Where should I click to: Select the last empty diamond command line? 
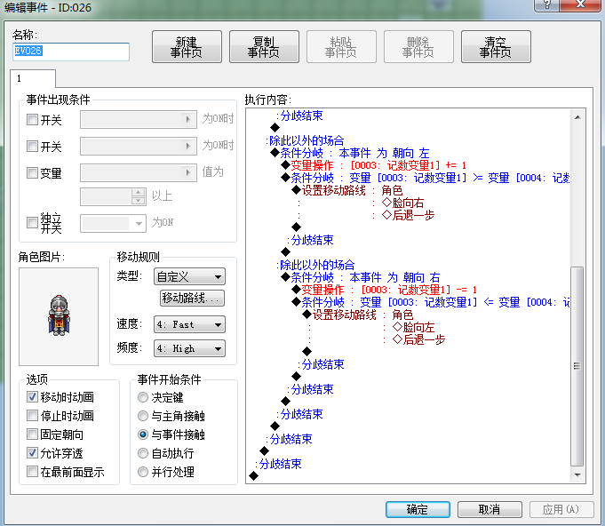253,476
